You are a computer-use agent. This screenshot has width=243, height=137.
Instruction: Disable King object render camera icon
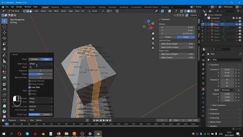(240, 24)
